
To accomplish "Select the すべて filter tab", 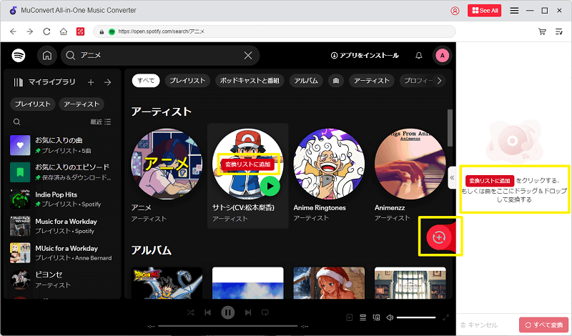I will point(146,81).
